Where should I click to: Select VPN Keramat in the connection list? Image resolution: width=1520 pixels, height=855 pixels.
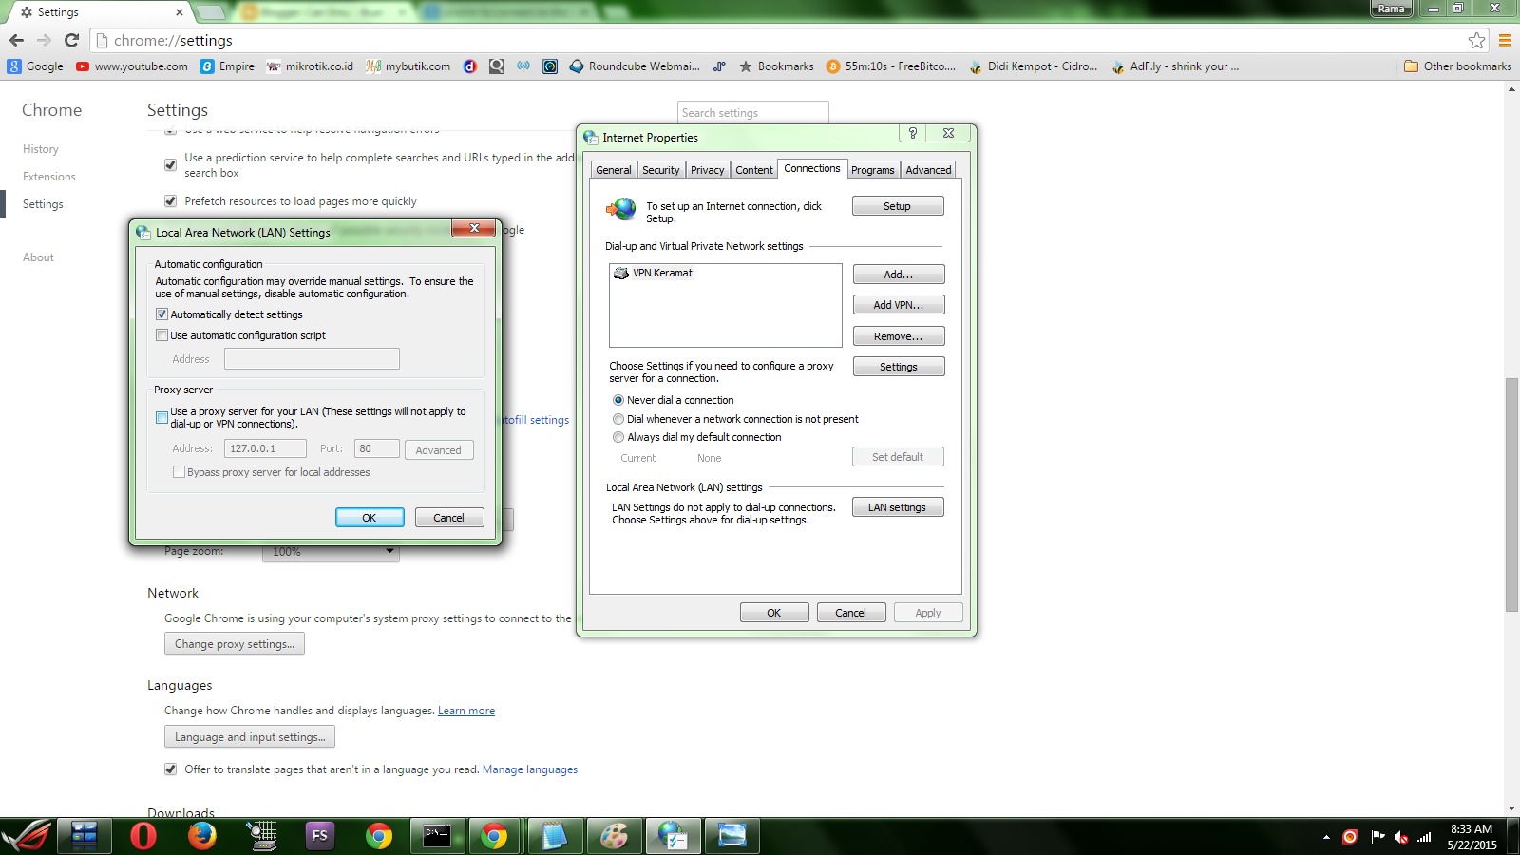(654, 273)
